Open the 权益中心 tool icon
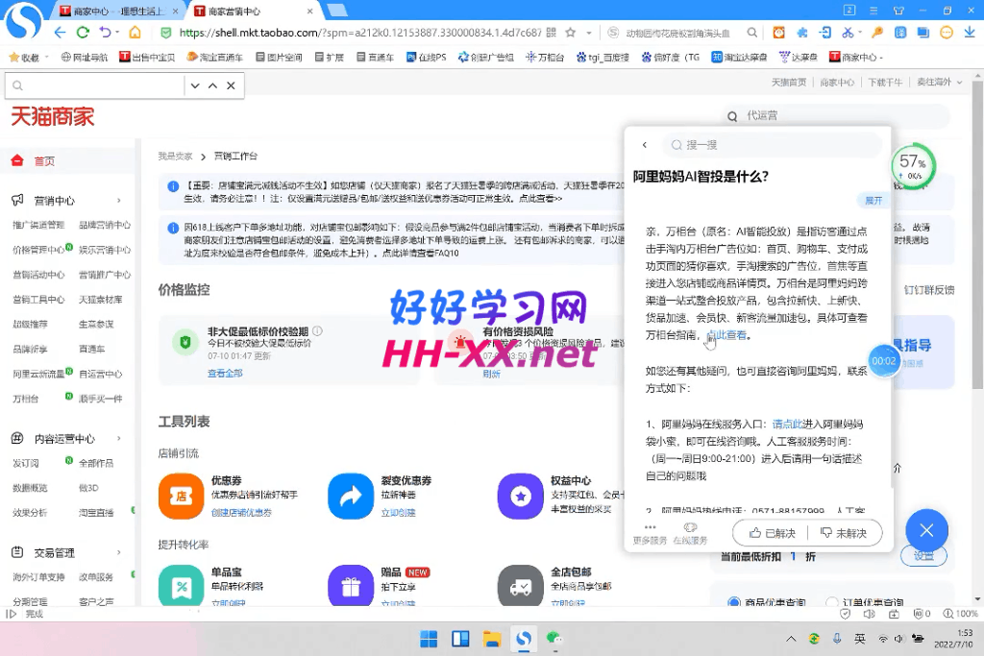984x656 pixels. [520, 496]
